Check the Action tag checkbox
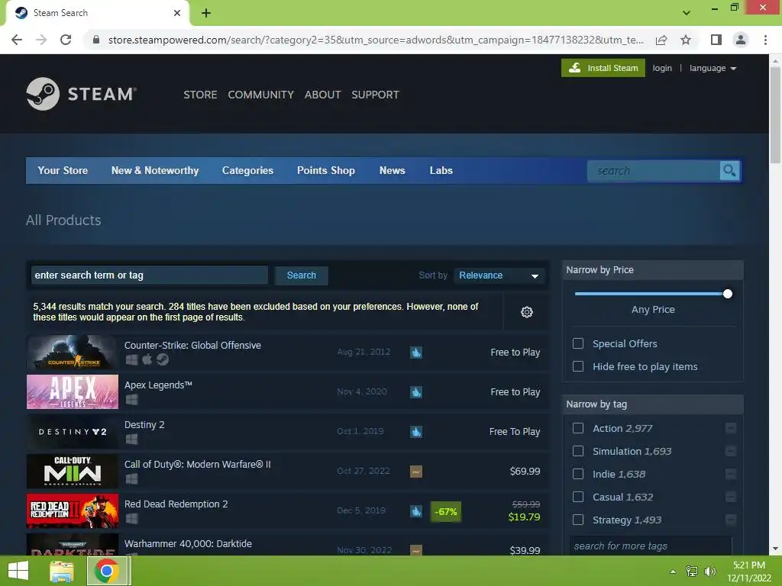The image size is (782, 586). pyautogui.click(x=578, y=428)
